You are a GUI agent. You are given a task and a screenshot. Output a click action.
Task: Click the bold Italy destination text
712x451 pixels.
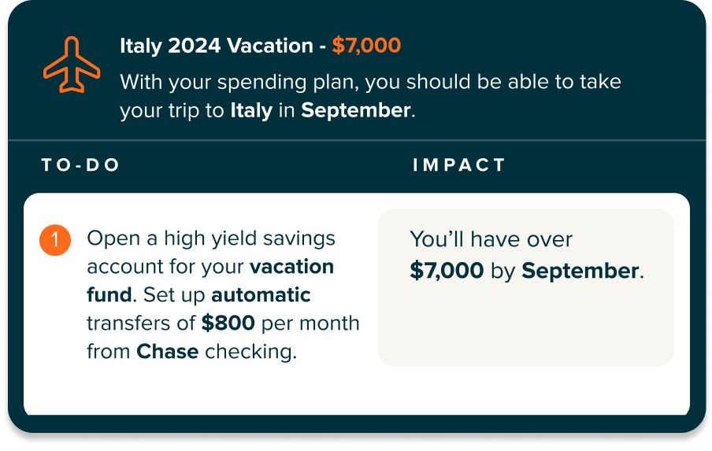point(251,110)
